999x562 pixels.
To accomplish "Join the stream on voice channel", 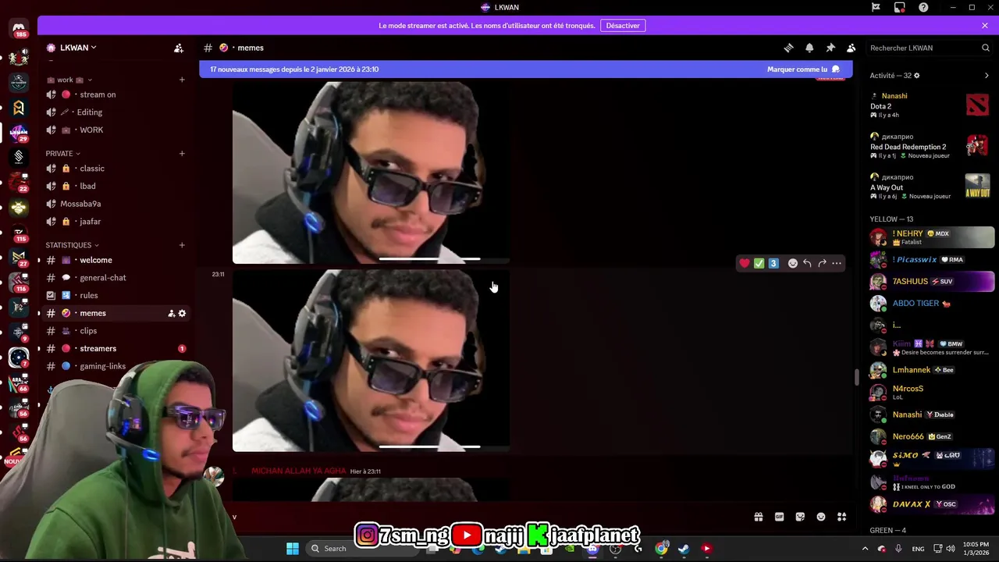I will point(116,94).
